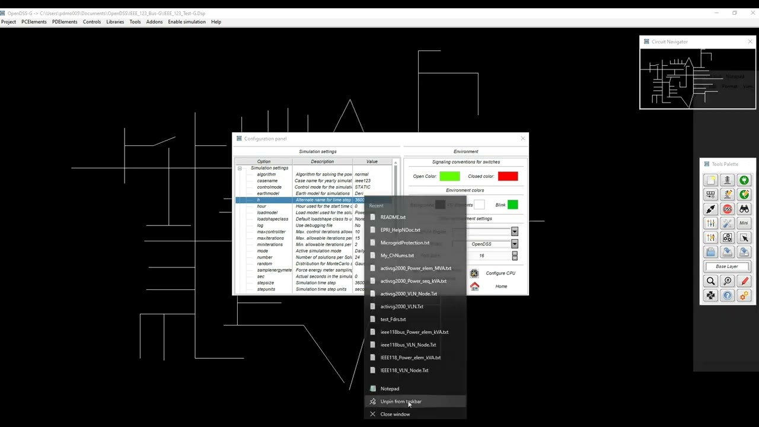The width and height of the screenshot is (759, 427).
Task: Click the Mini button in Tools Palette
Action: [744, 223]
